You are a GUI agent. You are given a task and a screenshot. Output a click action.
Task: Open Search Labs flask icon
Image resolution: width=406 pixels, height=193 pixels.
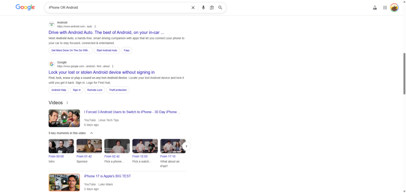[375, 8]
